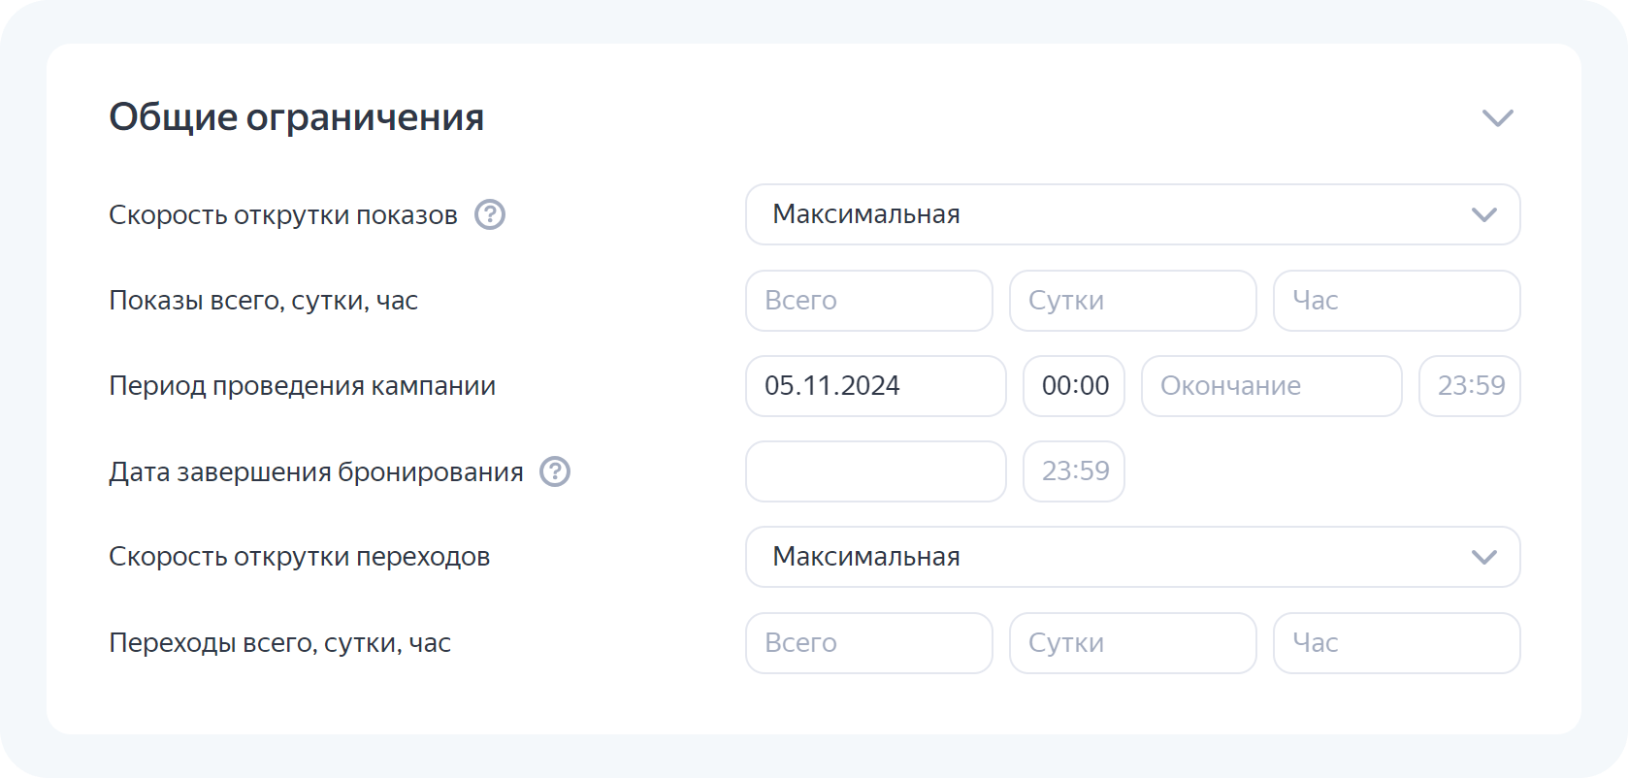Click the booking end date empty field
Viewport: 1628px width, 778px height.
pos(875,471)
